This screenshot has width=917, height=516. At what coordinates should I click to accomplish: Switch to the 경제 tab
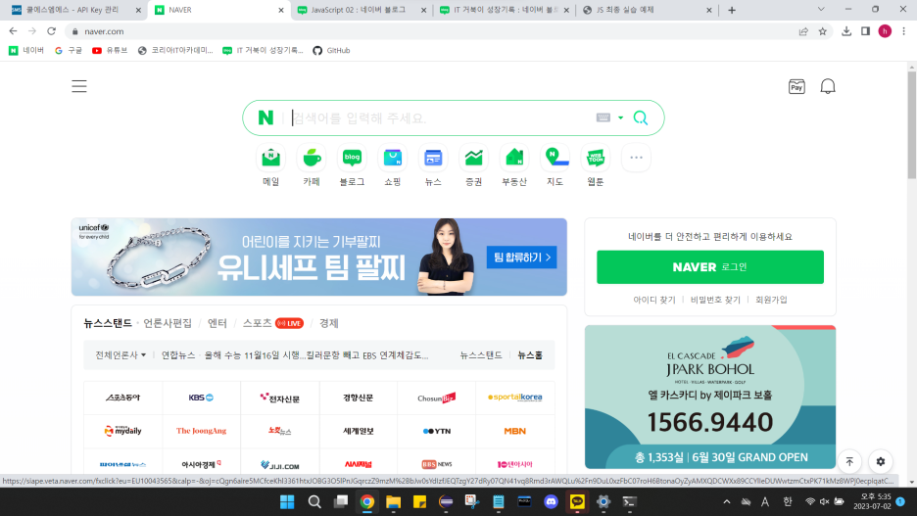[328, 323]
